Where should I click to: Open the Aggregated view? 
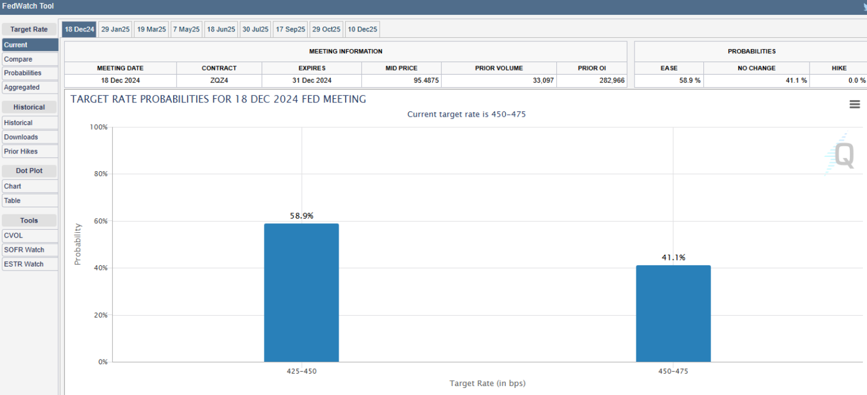(x=30, y=87)
